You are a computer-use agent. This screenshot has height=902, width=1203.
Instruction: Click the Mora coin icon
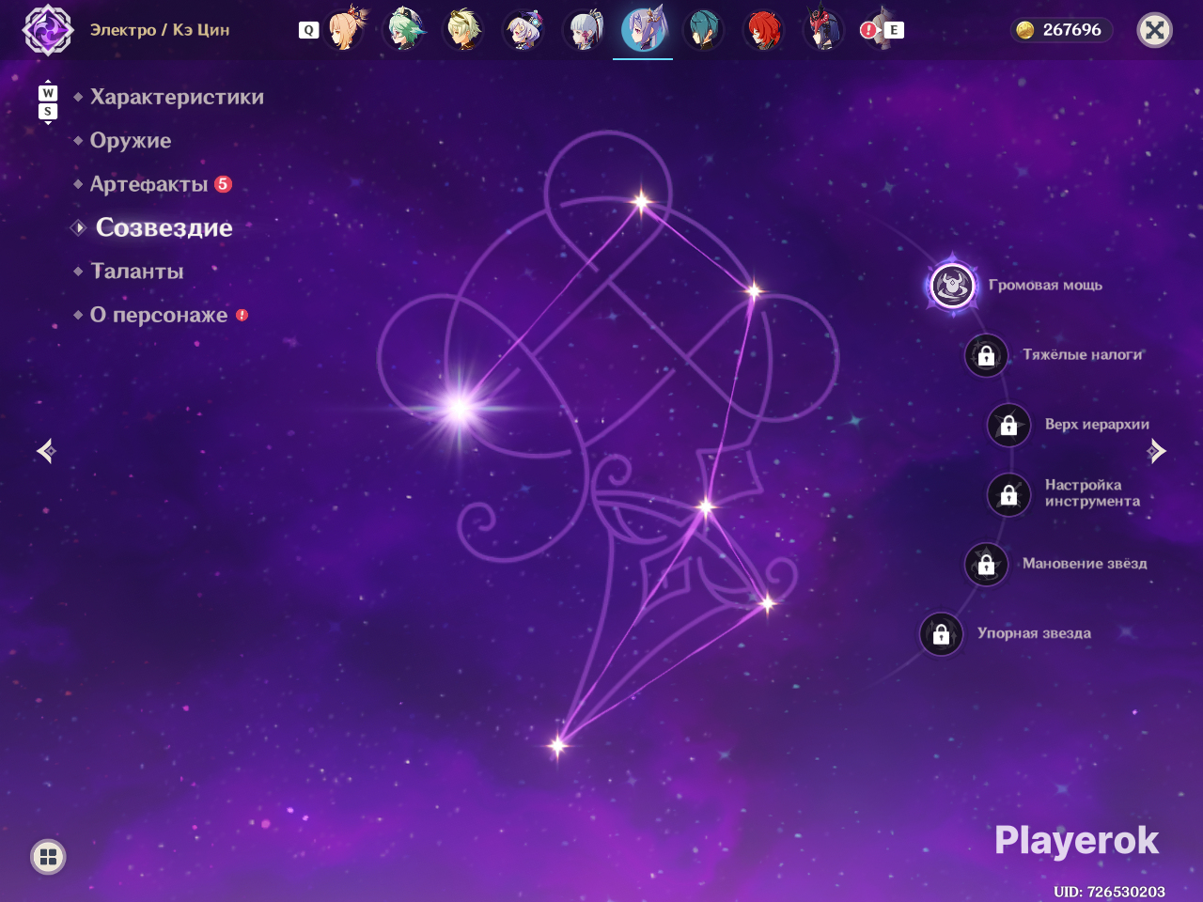click(1025, 30)
